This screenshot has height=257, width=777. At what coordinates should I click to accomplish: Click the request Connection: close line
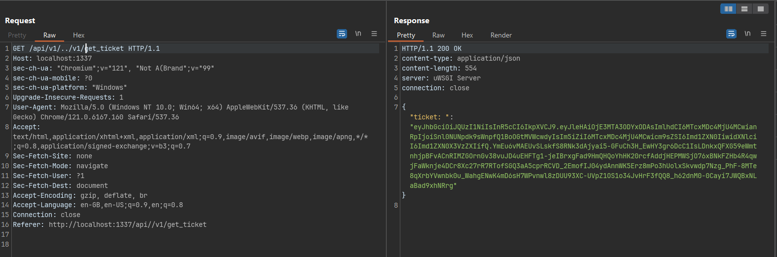(46, 215)
